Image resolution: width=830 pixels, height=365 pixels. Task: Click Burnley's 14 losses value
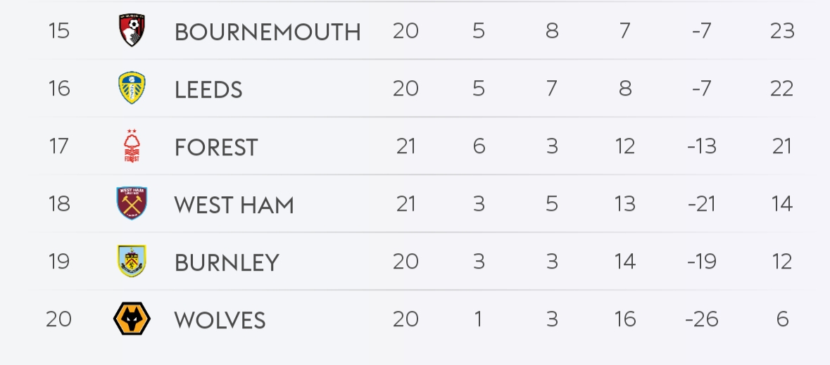(x=624, y=262)
